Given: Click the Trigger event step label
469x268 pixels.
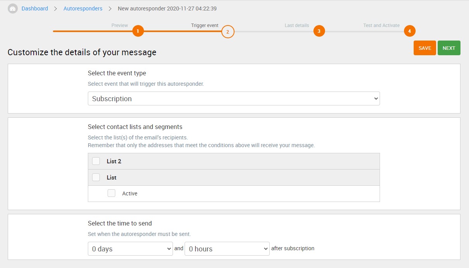Looking at the screenshot, I should (205, 25).
